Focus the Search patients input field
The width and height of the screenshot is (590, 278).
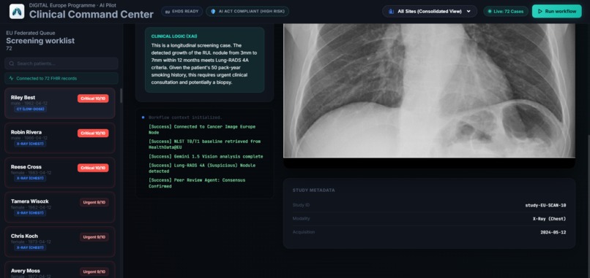tap(61, 63)
